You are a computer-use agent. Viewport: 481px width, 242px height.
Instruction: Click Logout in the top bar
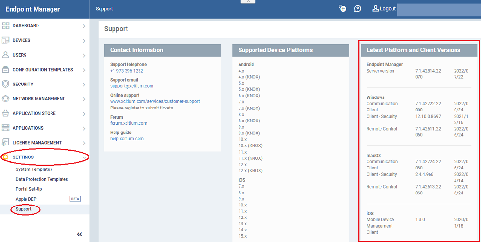point(384,9)
